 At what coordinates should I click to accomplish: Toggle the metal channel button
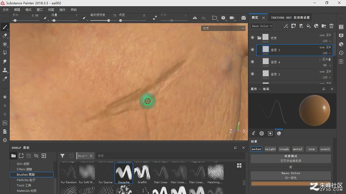[298, 149]
